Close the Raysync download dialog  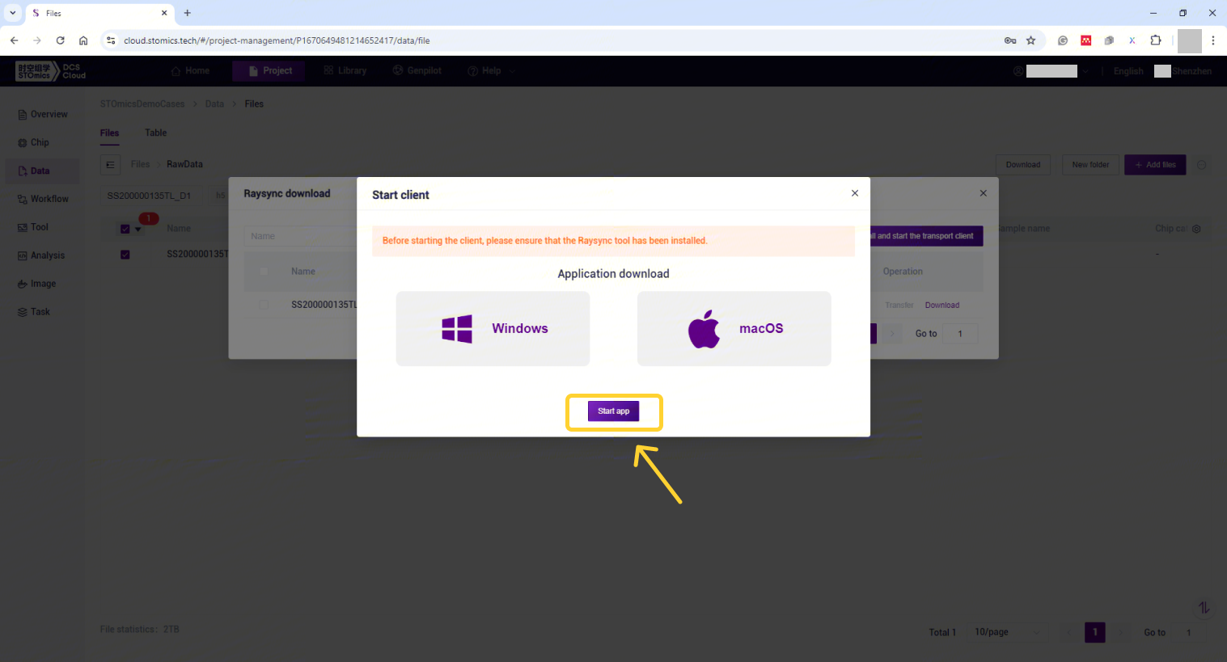pos(983,193)
